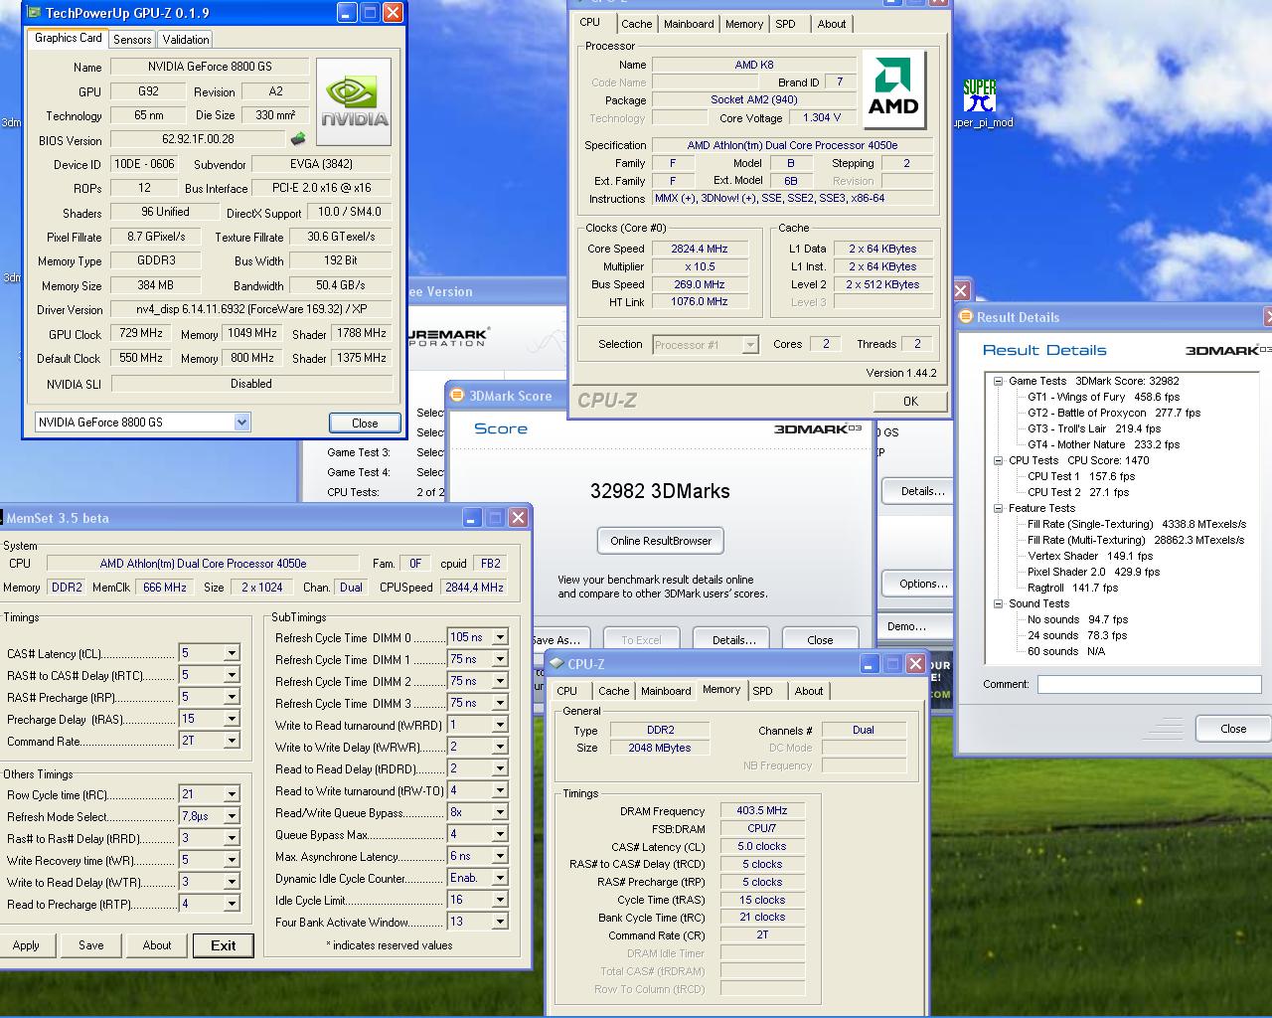The height and width of the screenshot is (1018, 1272).
Task: Click OK in the CPU-Z window
Action: tap(910, 401)
